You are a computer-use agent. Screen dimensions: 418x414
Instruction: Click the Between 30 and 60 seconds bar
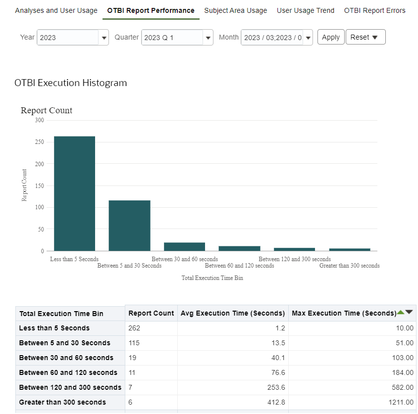[x=184, y=246]
